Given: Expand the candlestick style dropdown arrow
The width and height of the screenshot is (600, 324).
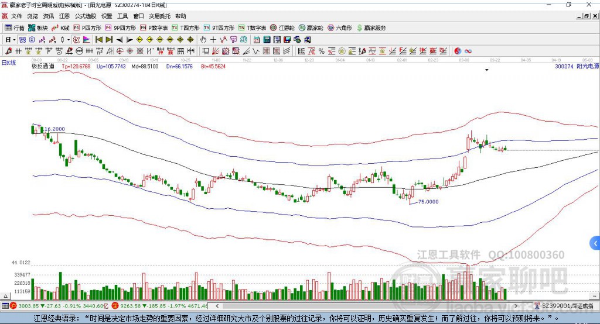Looking at the screenshot, I should coord(69,40).
